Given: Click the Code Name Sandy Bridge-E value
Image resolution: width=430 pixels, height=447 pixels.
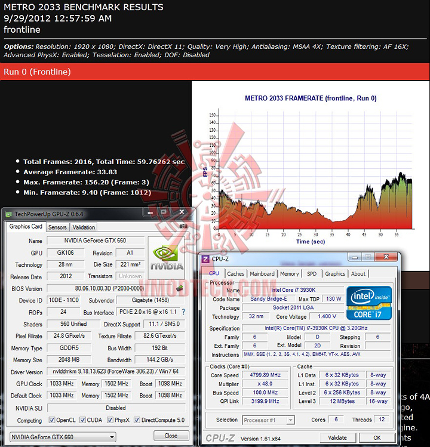Looking at the screenshot, I should 269,299.
